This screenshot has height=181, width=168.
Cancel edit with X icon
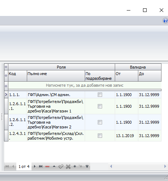(x=68, y=166)
